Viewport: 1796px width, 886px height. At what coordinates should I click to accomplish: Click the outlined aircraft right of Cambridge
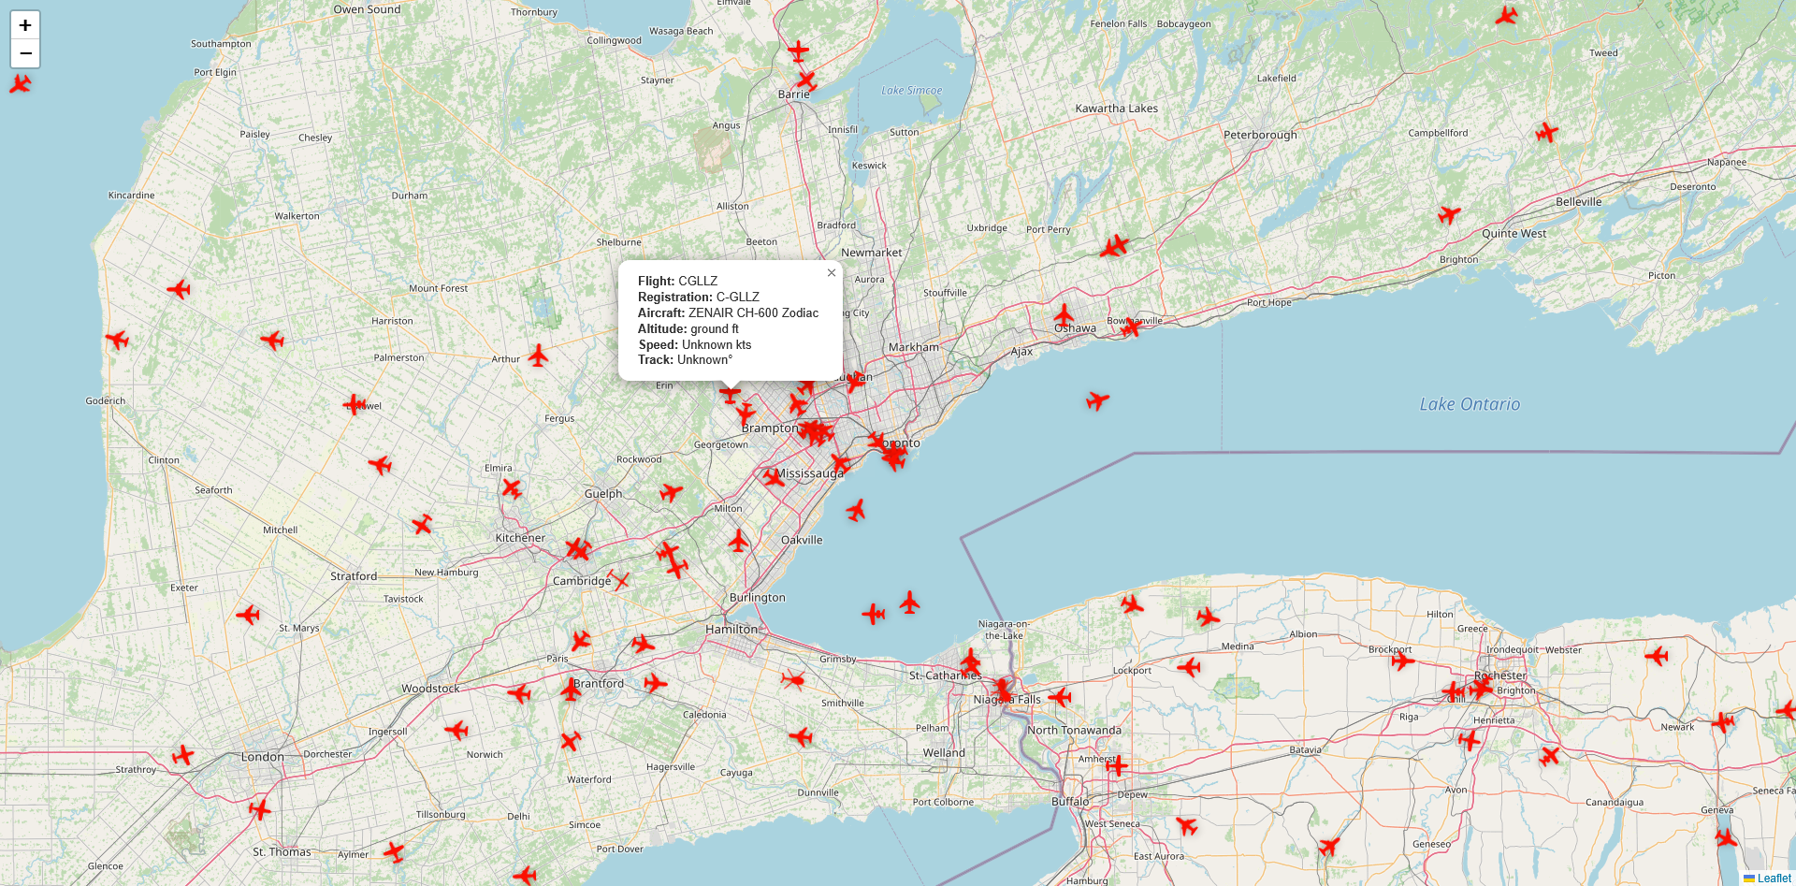click(618, 580)
